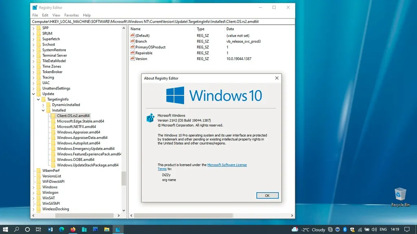Expand the DynamicInstalled key

43,105
